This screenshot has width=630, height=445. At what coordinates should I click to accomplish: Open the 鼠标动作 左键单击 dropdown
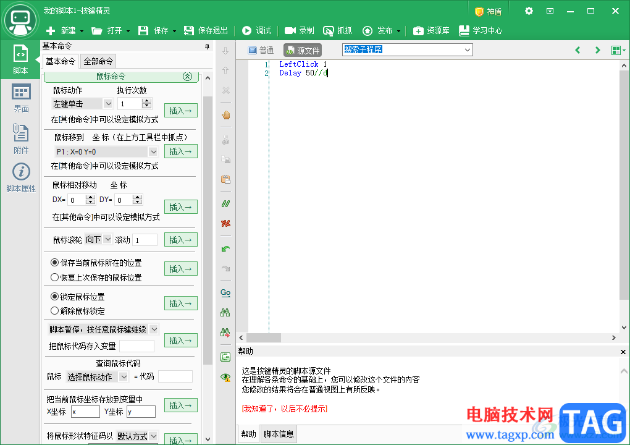point(82,104)
